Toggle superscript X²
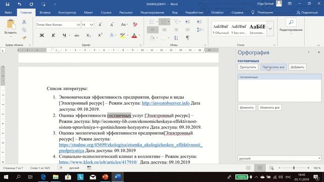 100,35
